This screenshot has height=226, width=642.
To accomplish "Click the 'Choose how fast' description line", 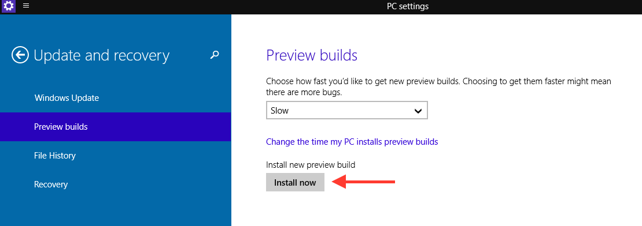I will pos(438,81).
